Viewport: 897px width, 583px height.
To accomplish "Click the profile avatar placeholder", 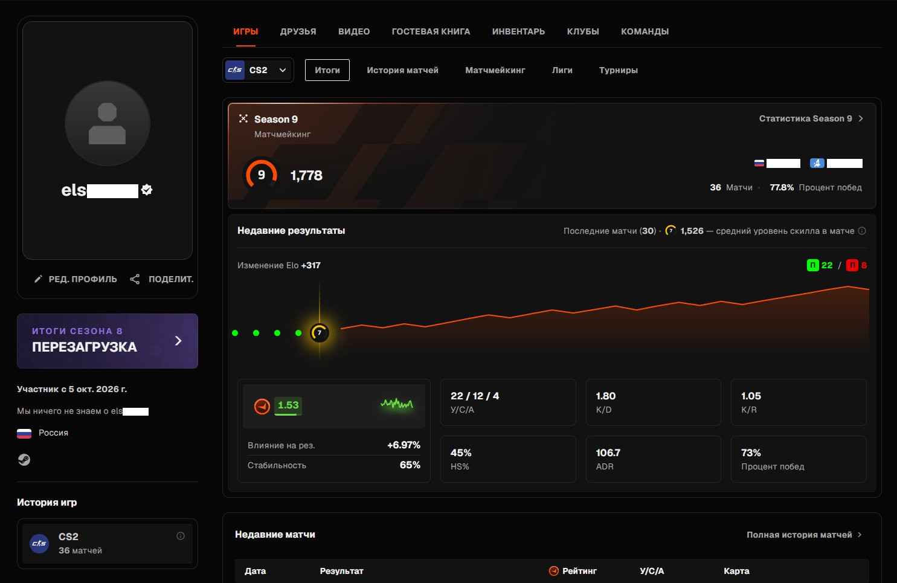I will pos(108,123).
